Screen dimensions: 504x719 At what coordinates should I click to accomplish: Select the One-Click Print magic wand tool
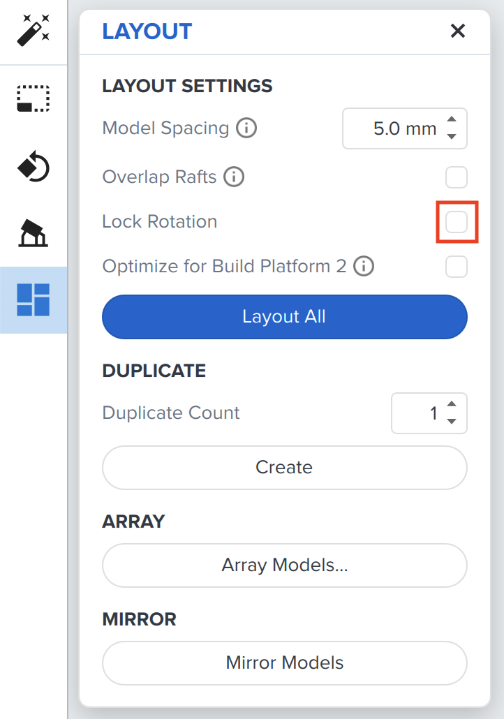coord(33,31)
